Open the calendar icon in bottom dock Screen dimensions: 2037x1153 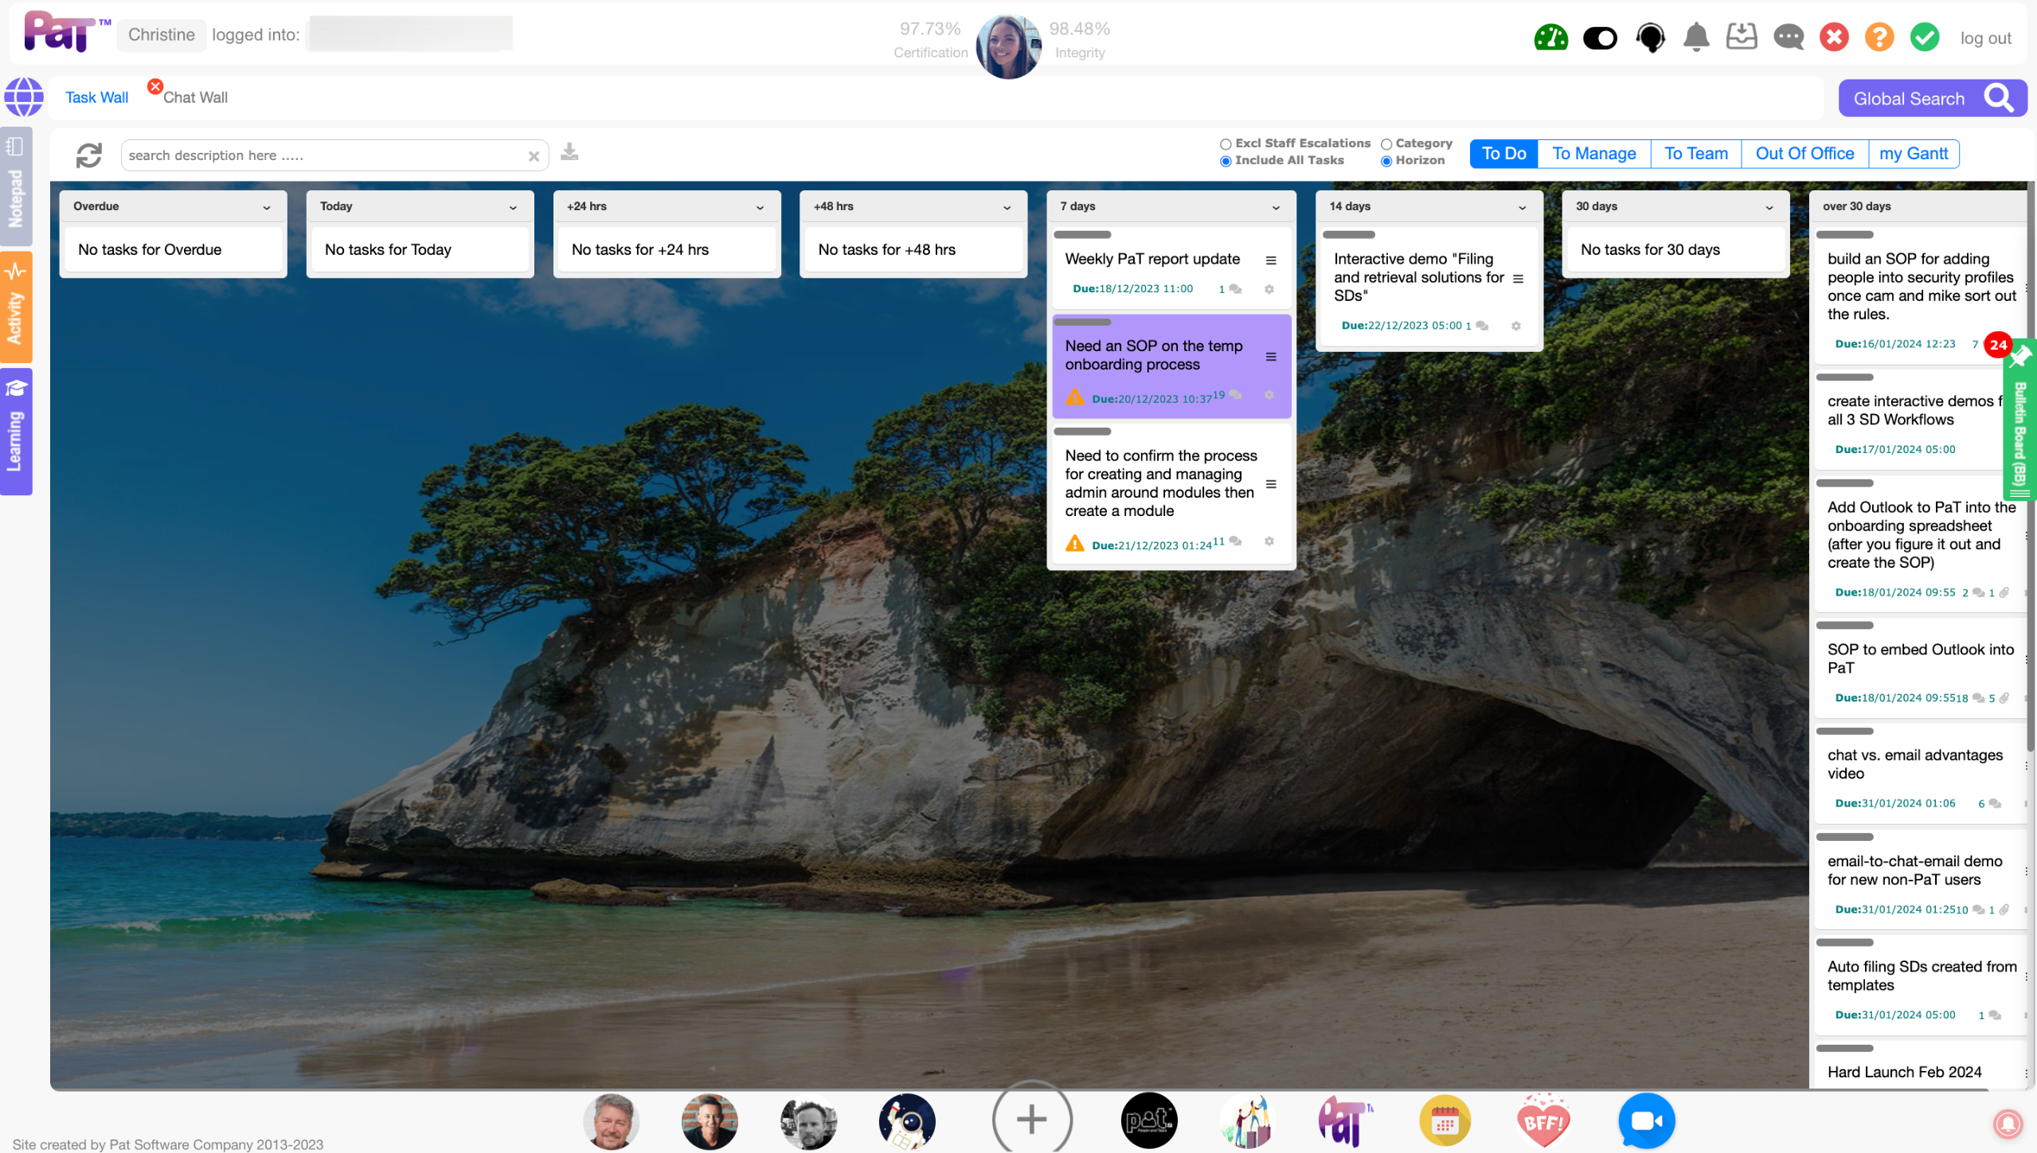pos(1445,1121)
